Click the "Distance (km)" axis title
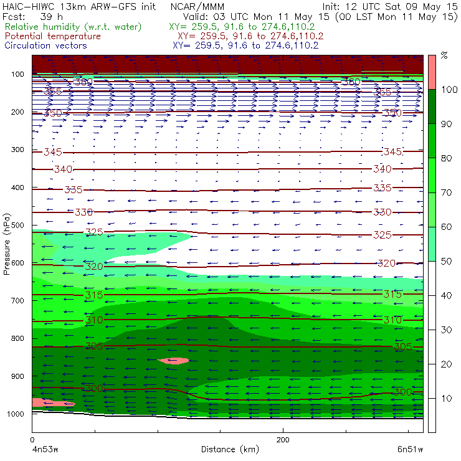This screenshot has width=461, height=461. point(230,450)
